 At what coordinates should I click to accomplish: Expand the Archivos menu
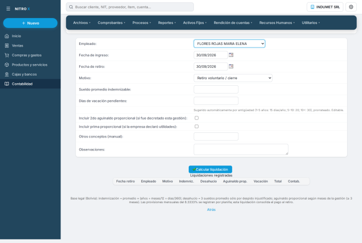(82, 23)
